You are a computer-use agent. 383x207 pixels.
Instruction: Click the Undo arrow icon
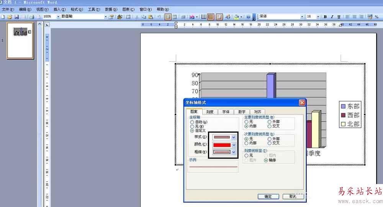(x=159, y=17)
